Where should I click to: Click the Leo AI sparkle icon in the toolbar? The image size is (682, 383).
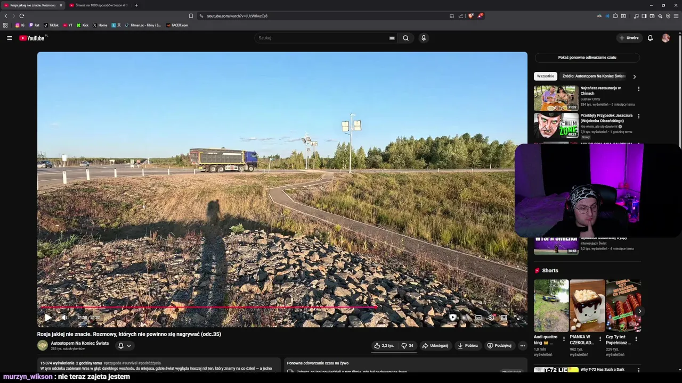(x=660, y=16)
